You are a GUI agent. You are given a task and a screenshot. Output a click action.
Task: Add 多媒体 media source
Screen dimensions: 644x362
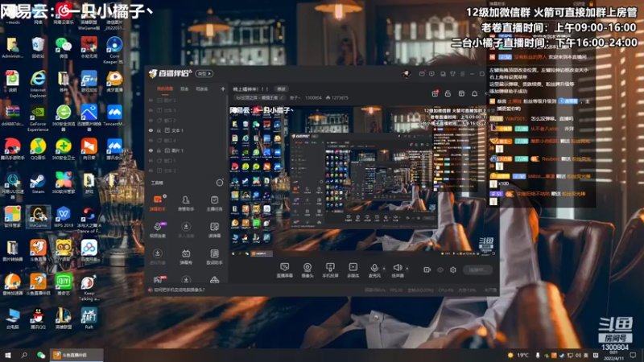(x=353, y=270)
